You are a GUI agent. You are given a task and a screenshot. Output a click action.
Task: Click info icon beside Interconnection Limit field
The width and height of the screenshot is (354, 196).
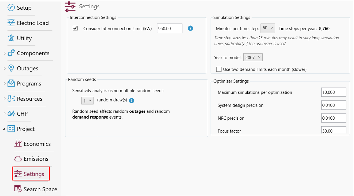(190, 28)
